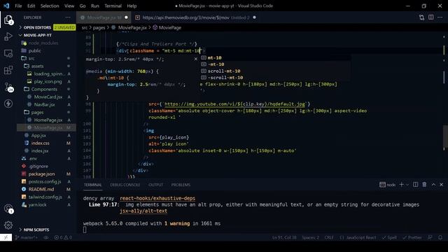Follow the react-hooks/exhaustive-deps link

pos(157,198)
